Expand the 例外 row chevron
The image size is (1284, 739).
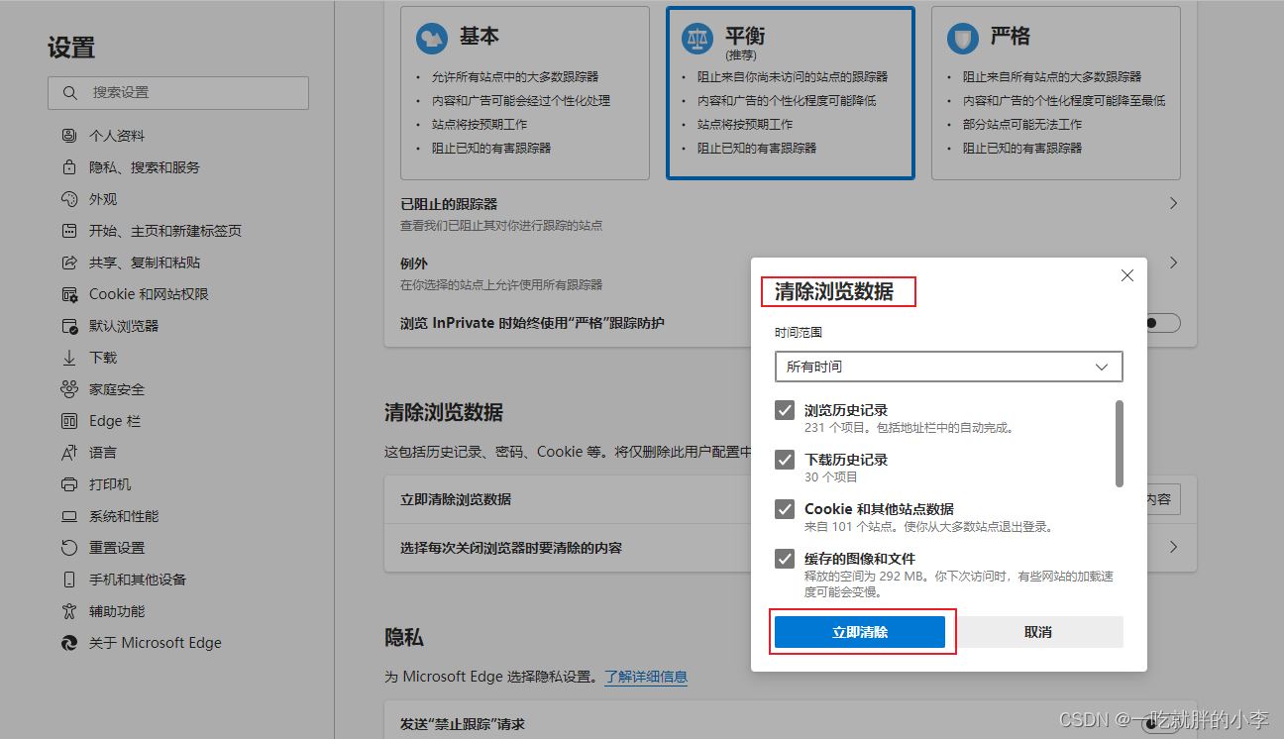1174,263
